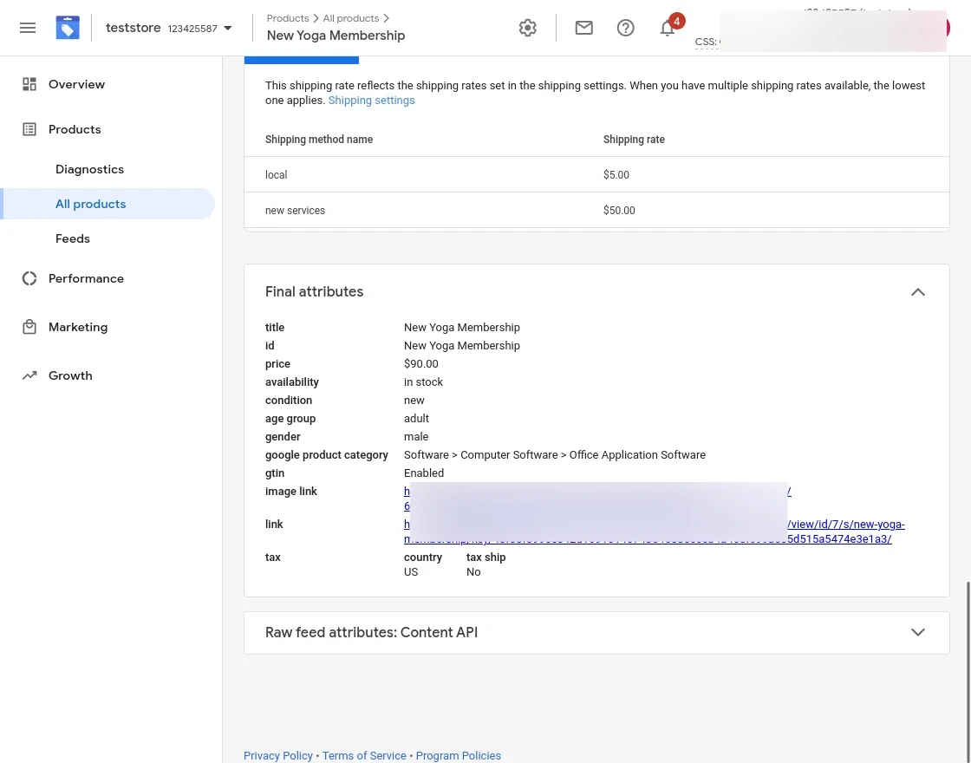Click the Marketing shopping bag icon
Image resolution: width=971 pixels, height=763 pixels.
coord(29,327)
